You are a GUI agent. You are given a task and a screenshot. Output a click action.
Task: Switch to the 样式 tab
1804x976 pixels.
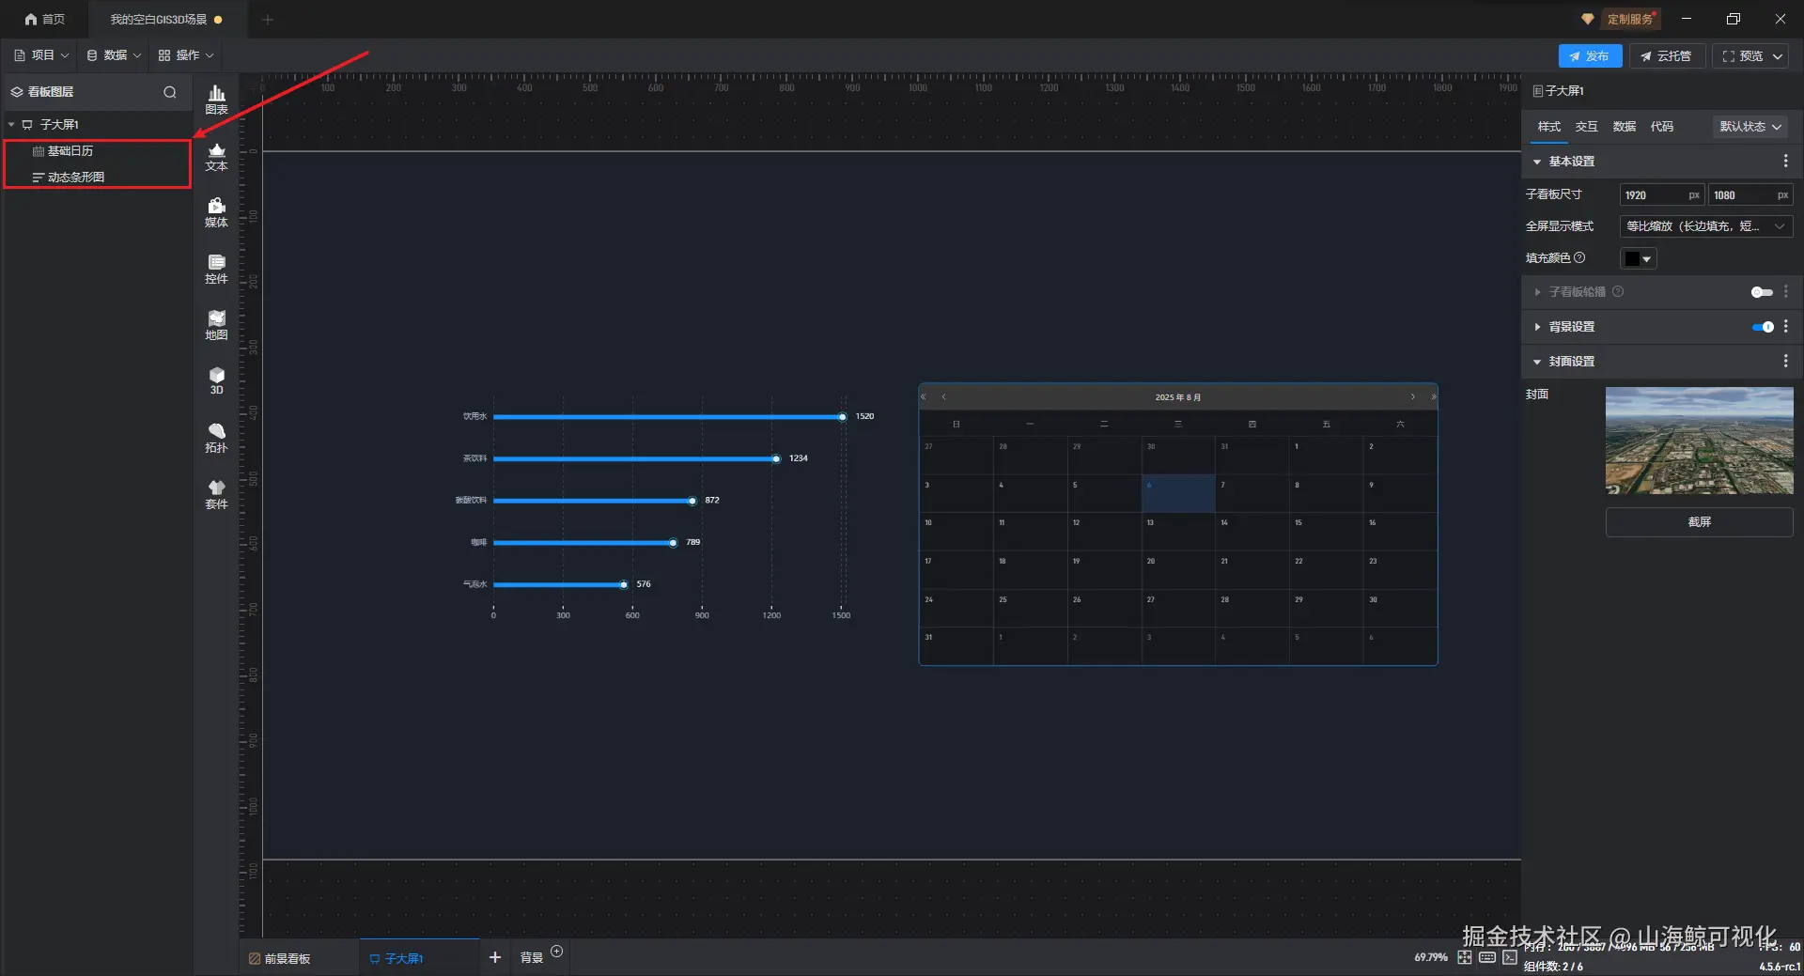(x=1548, y=127)
